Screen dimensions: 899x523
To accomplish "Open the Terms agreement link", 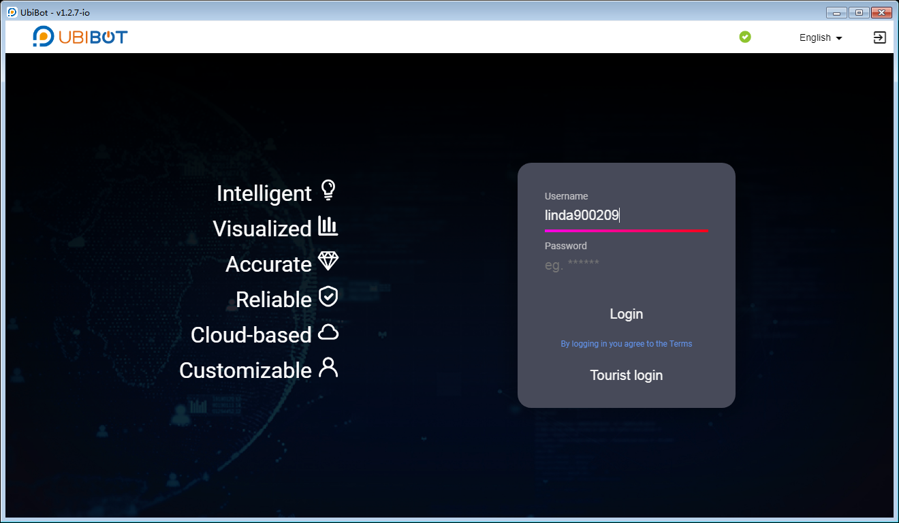I will coord(626,344).
